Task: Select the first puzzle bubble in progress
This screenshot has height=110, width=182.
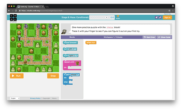Action: (91, 17)
